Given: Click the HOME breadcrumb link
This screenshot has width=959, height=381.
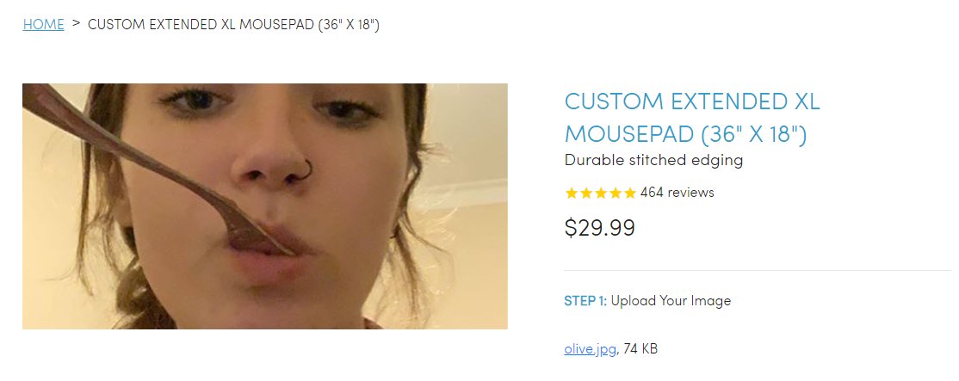Looking at the screenshot, I should coord(43,25).
